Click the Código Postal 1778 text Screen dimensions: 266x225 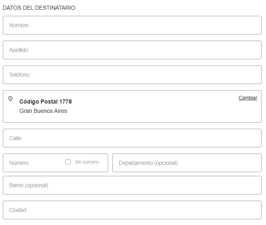point(46,102)
